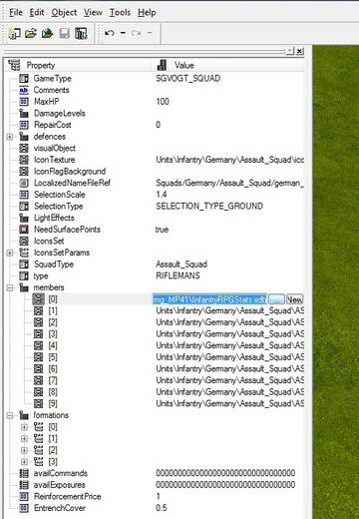Select the Comments property ab icon
359x519 pixels.
tap(24, 90)
